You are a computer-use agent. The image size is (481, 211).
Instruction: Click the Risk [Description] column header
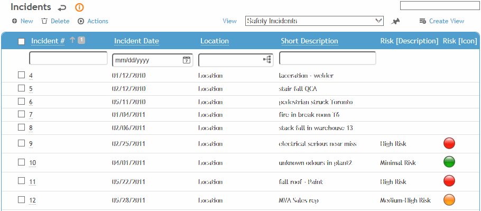[409, 41]
